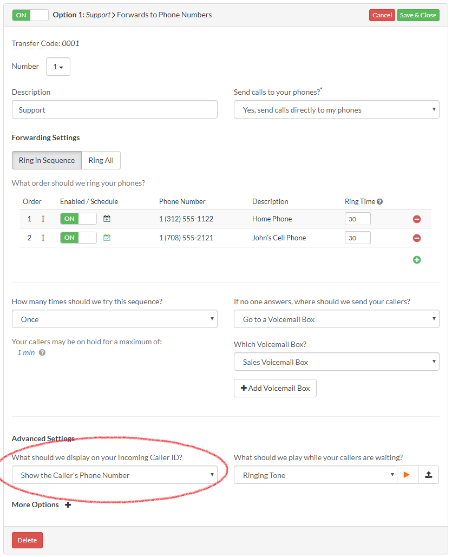
Task: Click the Save & Close button
Action: pos(418,15)
